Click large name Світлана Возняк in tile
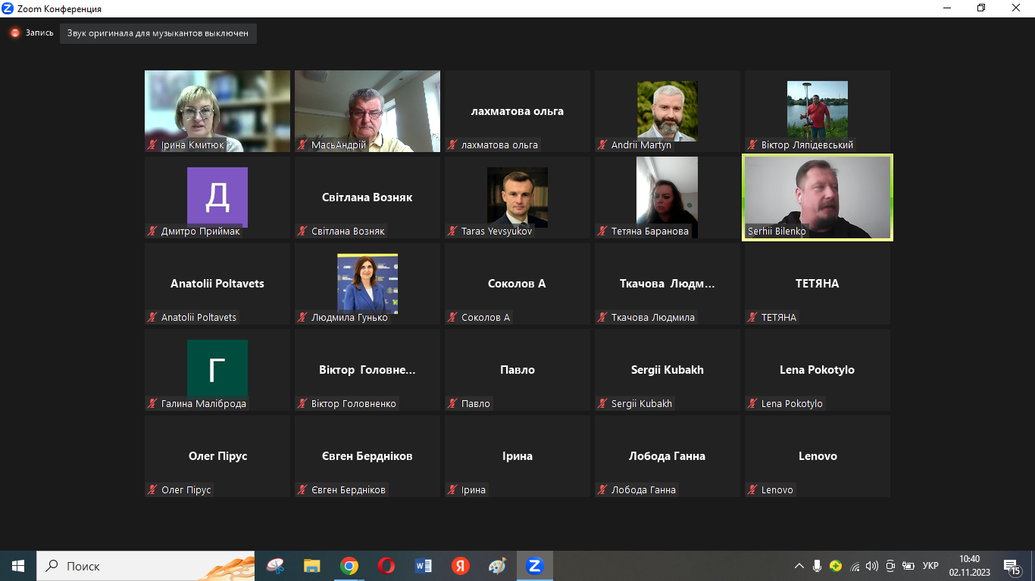The width and height of the screenshot is (1035, 581). pyautogui.click(x=367, y=197)
